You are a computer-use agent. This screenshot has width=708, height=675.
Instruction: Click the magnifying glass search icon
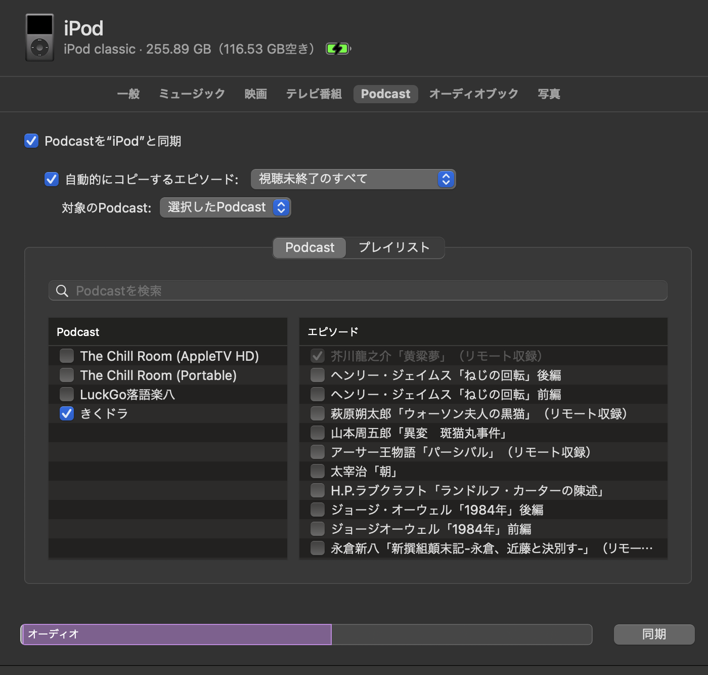(62, 291)
